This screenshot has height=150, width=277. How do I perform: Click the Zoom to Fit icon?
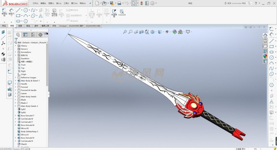pos(125,32)
